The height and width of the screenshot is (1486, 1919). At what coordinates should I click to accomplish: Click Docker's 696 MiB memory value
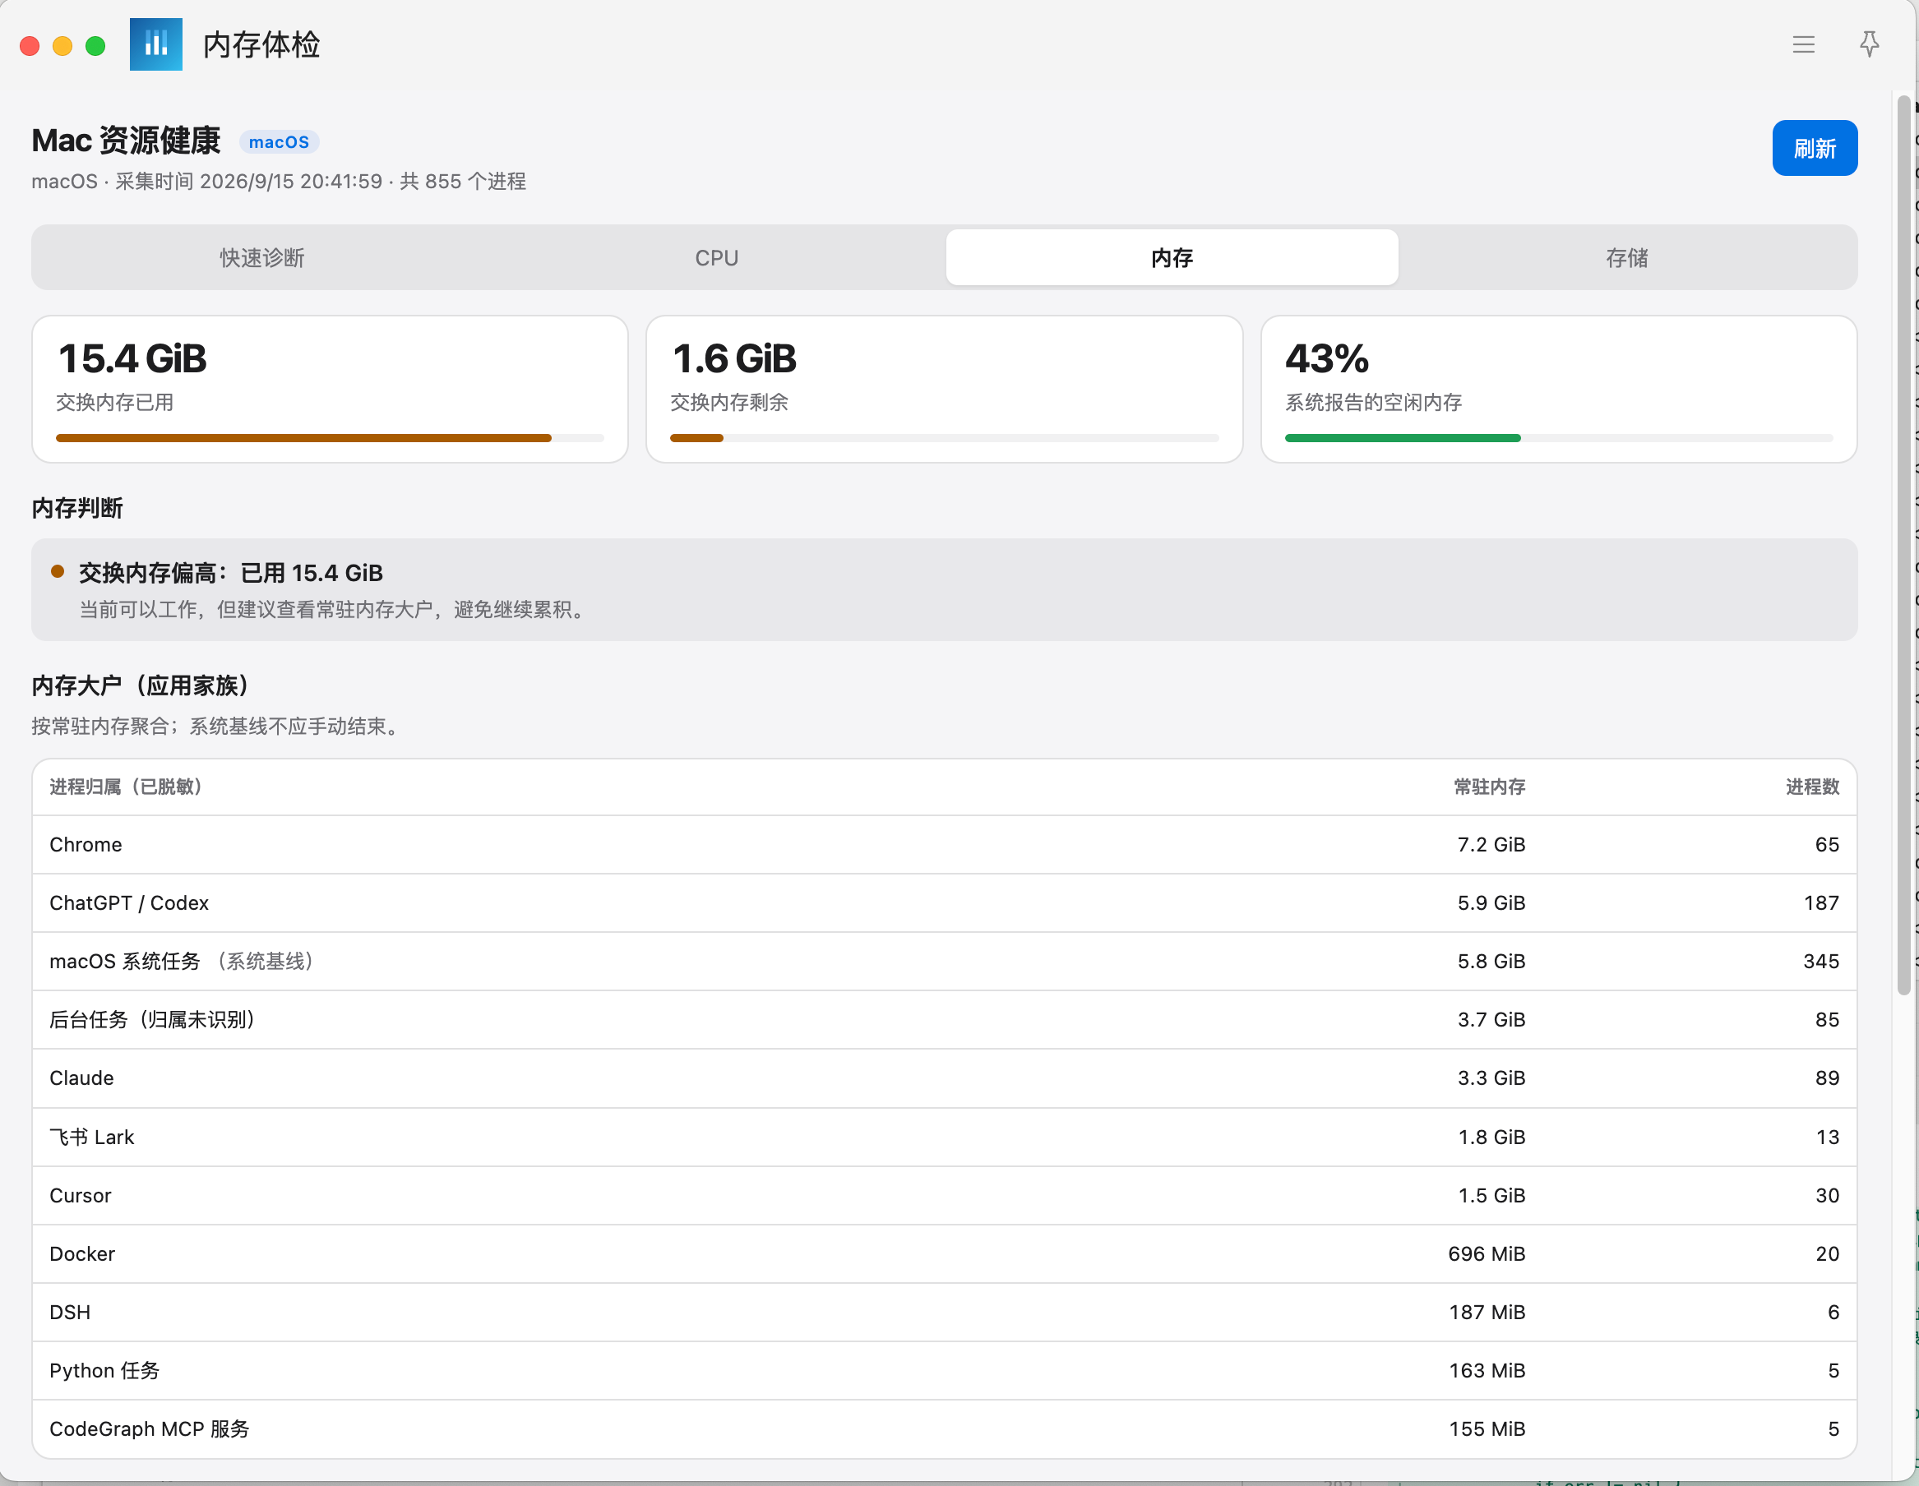(1486, 1254)
